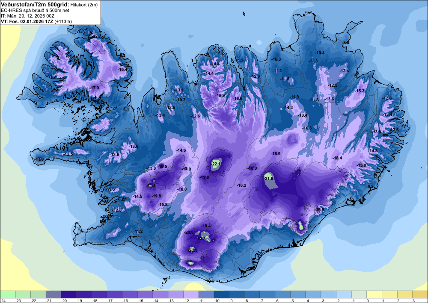
Task: Click the pale yellow legend swatch labeled 0
Action: 374,294
